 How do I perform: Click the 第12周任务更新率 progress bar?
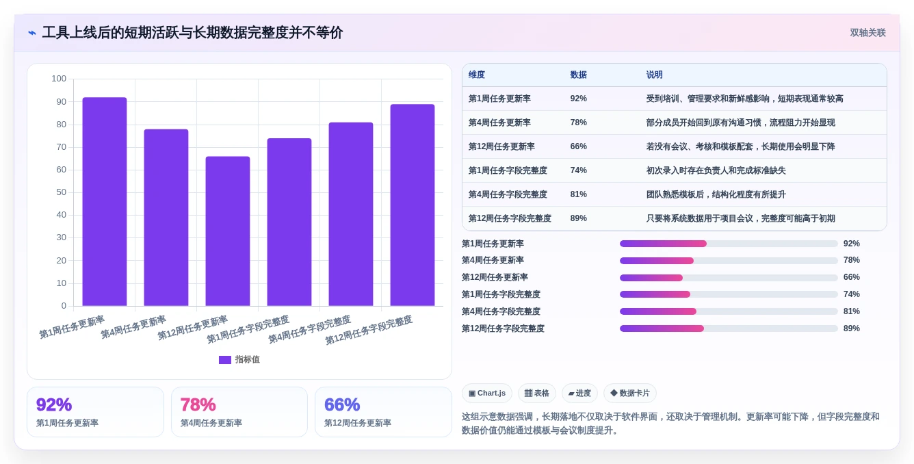pos(729,278)
